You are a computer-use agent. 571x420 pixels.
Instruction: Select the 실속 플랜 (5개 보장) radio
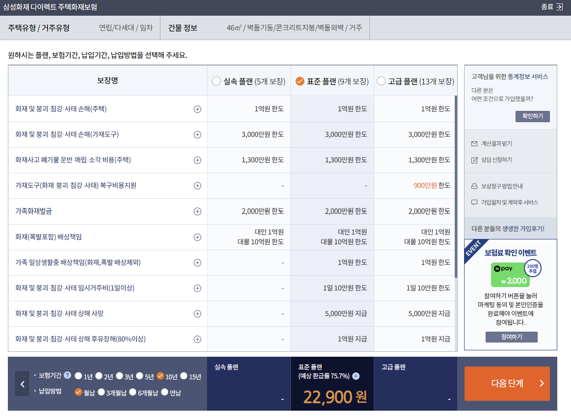click(216, 81)
